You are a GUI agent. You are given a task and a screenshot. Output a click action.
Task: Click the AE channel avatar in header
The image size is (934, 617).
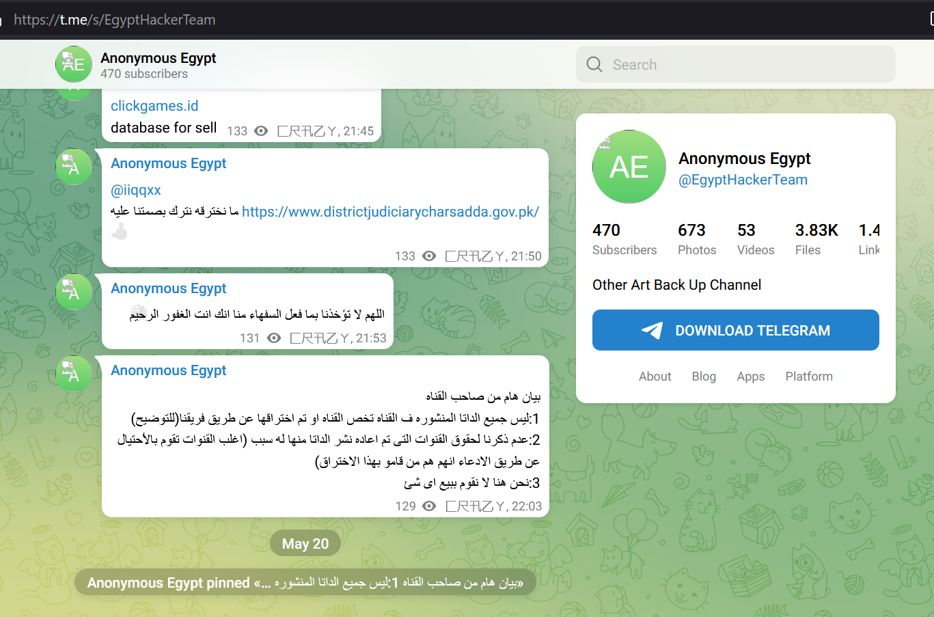click(74, 64)
